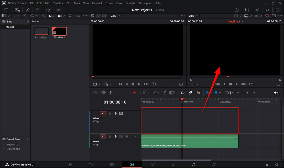Toggle Linked Selection chain icon
Viewport: 284px width, 168px height.
(x=190, y=93)
